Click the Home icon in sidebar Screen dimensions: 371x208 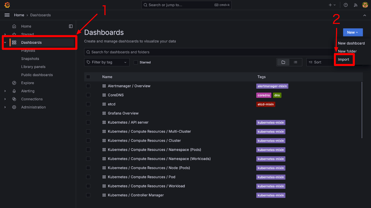[x=14, y=26]
